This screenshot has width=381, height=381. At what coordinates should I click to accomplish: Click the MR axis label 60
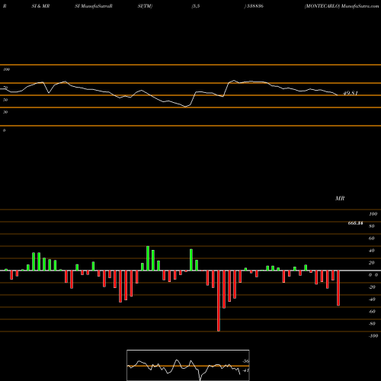point(371,239)
